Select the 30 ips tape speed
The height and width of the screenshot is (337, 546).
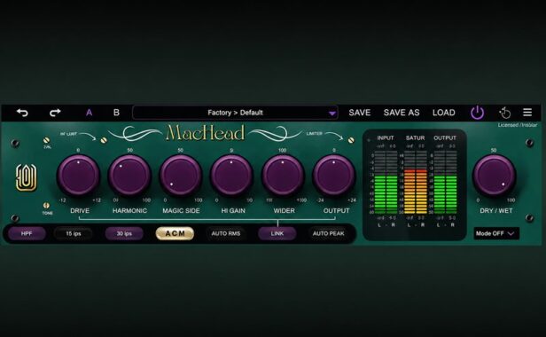point(124,233)
